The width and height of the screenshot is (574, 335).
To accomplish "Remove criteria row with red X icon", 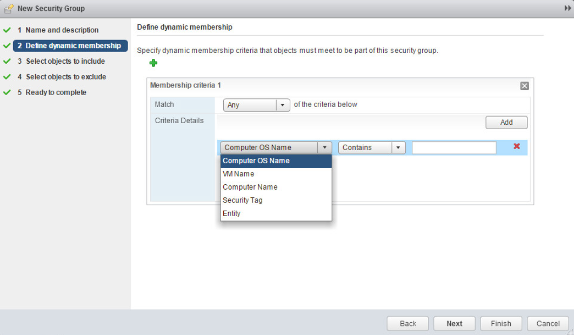I will point(516,146).
